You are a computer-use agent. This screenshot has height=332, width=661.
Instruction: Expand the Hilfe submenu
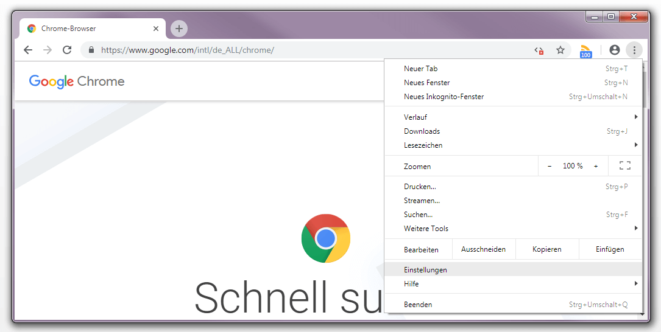tap(514, 284)
